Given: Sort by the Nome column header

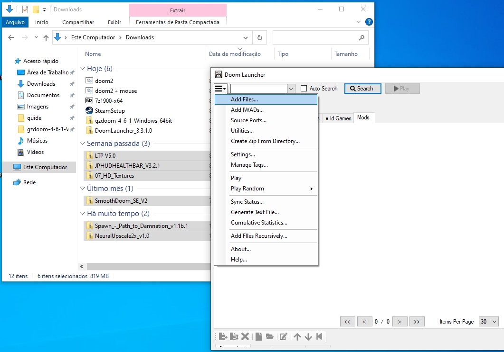Looking at the screenshot, I should pos(93,54).
